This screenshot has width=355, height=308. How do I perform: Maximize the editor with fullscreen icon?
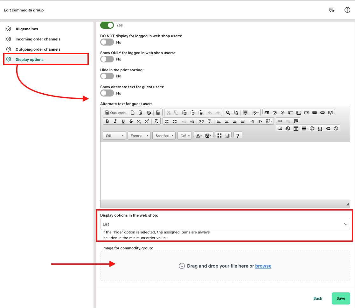219,135
